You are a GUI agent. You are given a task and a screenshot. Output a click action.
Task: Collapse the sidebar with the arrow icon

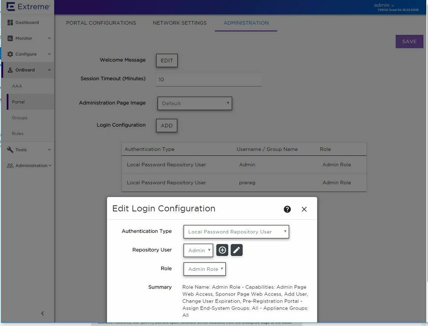tap(42, 314)
